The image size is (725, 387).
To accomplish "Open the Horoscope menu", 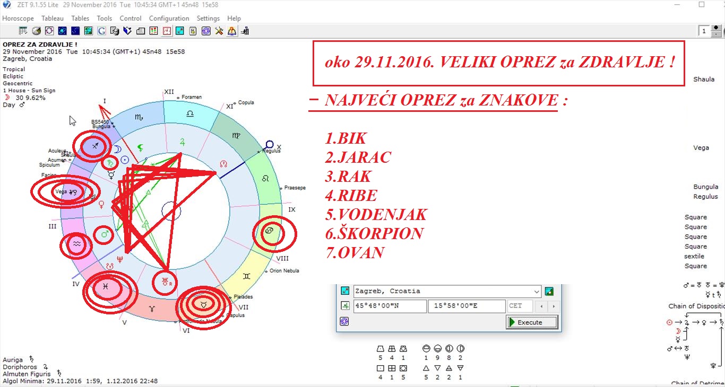I will [18, 18].
